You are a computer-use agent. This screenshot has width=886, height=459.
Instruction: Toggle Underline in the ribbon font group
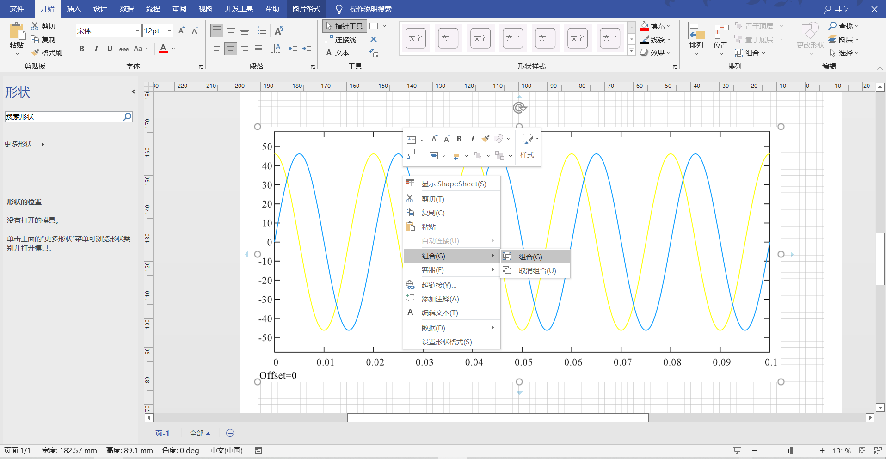(110, 49)
